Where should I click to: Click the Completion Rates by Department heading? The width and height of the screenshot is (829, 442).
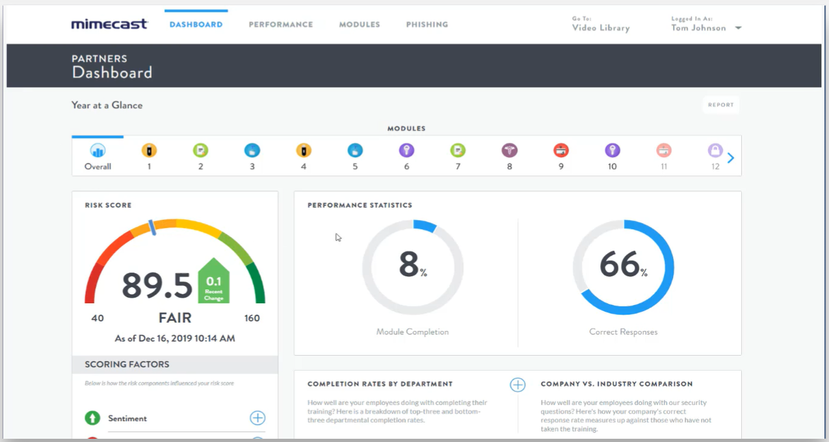(380, 384)
